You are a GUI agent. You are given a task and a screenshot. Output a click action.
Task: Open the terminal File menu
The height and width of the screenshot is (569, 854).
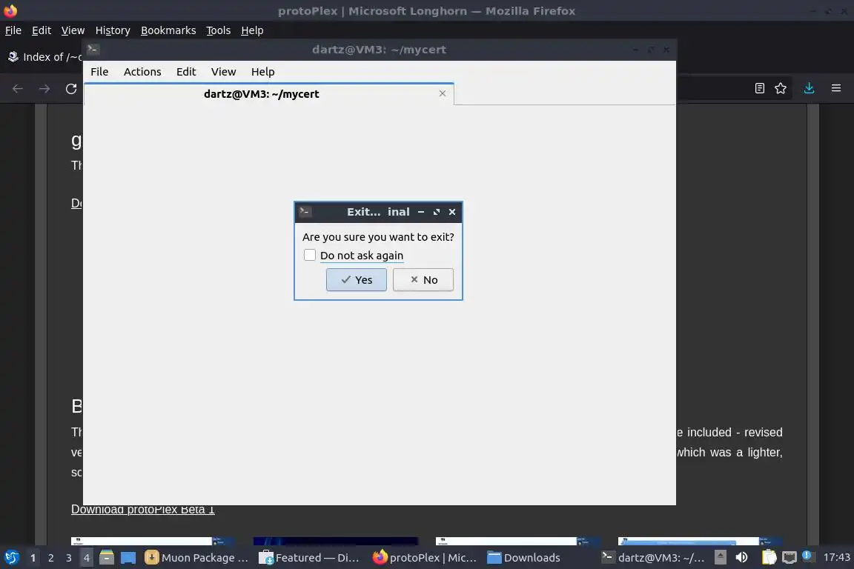tap(99, 72)
